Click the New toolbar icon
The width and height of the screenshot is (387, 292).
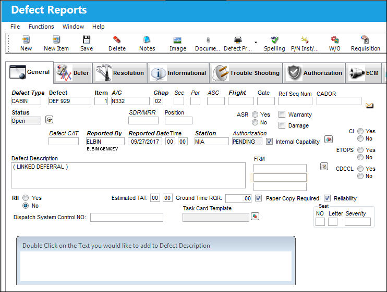tap(26, 40)
